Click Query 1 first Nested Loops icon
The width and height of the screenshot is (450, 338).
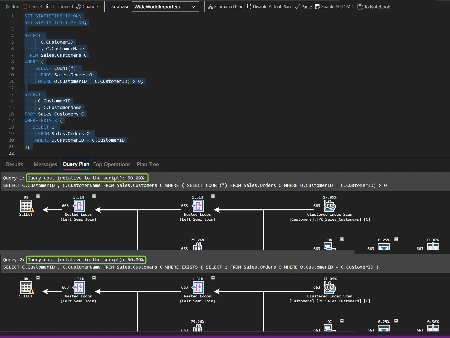click(79, 206)
